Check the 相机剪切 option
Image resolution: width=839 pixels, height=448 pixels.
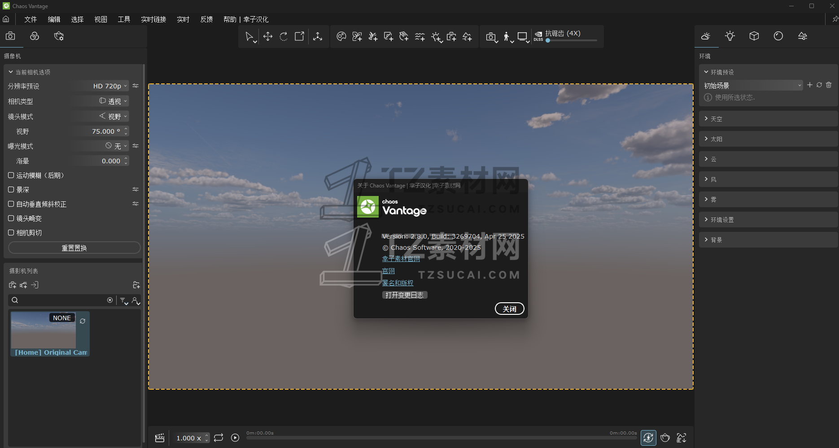point(11,233)
